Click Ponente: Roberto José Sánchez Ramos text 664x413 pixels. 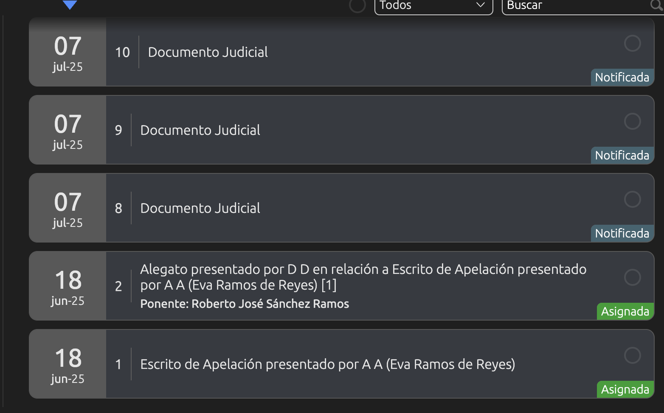click(245, 304)
